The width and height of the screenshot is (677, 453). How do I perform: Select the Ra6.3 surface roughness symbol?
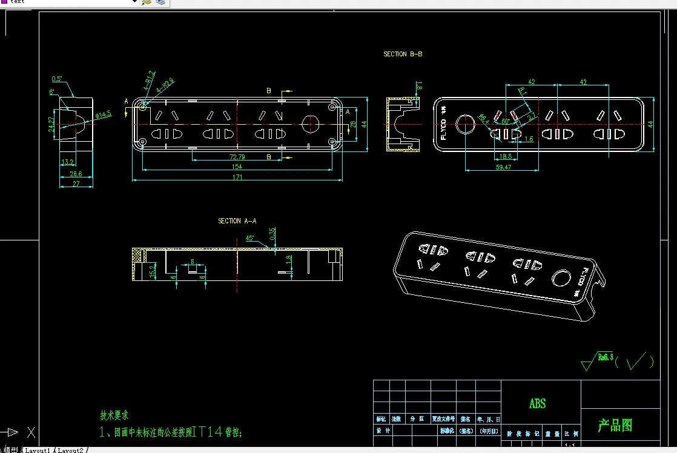coord(597,361)
